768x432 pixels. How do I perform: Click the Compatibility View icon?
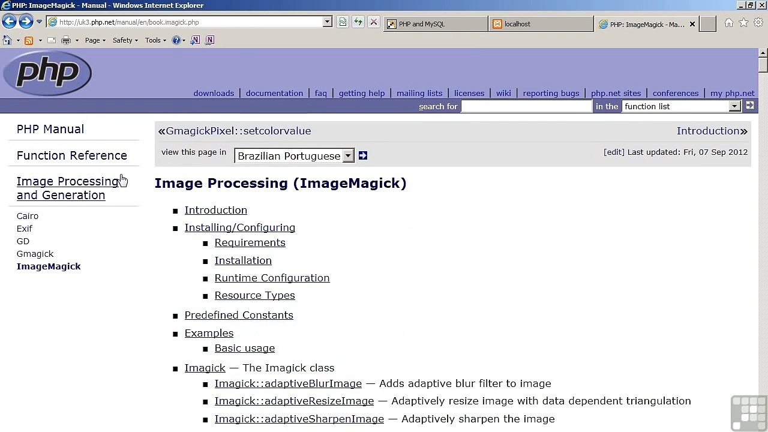[x=343, y=22]
